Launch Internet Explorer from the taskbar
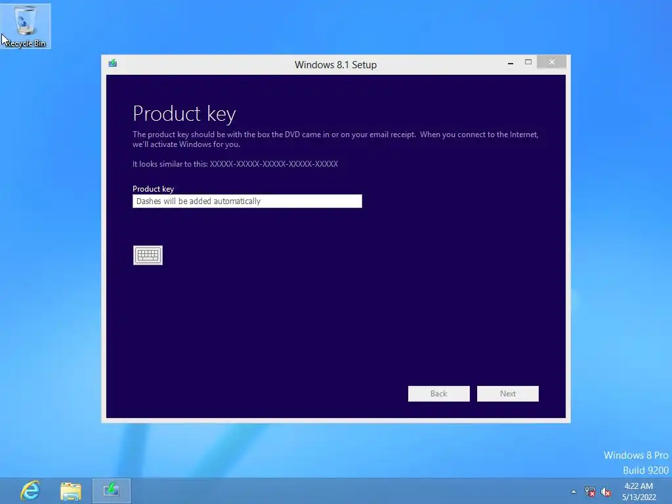 (x=30, y=491)
